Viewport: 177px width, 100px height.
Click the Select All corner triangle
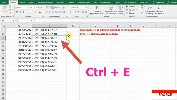point(4,26)
